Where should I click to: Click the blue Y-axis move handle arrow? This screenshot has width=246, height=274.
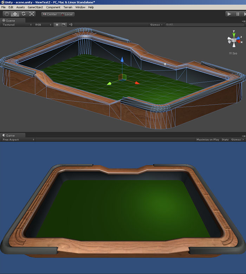[x=122, y=59]
